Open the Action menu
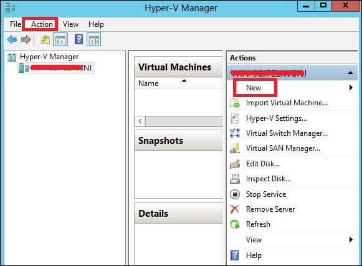The image size is (362, 266). point(42,24)
